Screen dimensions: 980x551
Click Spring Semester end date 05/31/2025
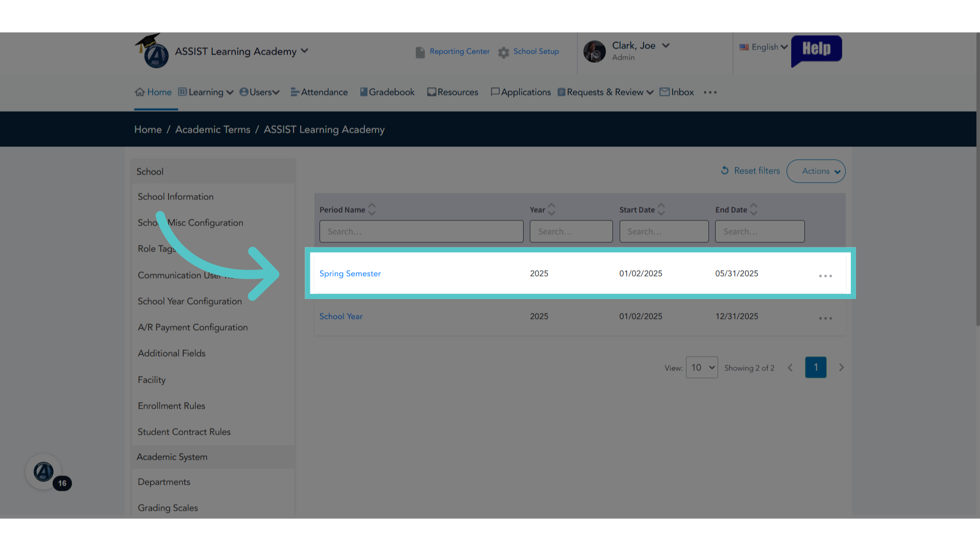click(737, 273)
